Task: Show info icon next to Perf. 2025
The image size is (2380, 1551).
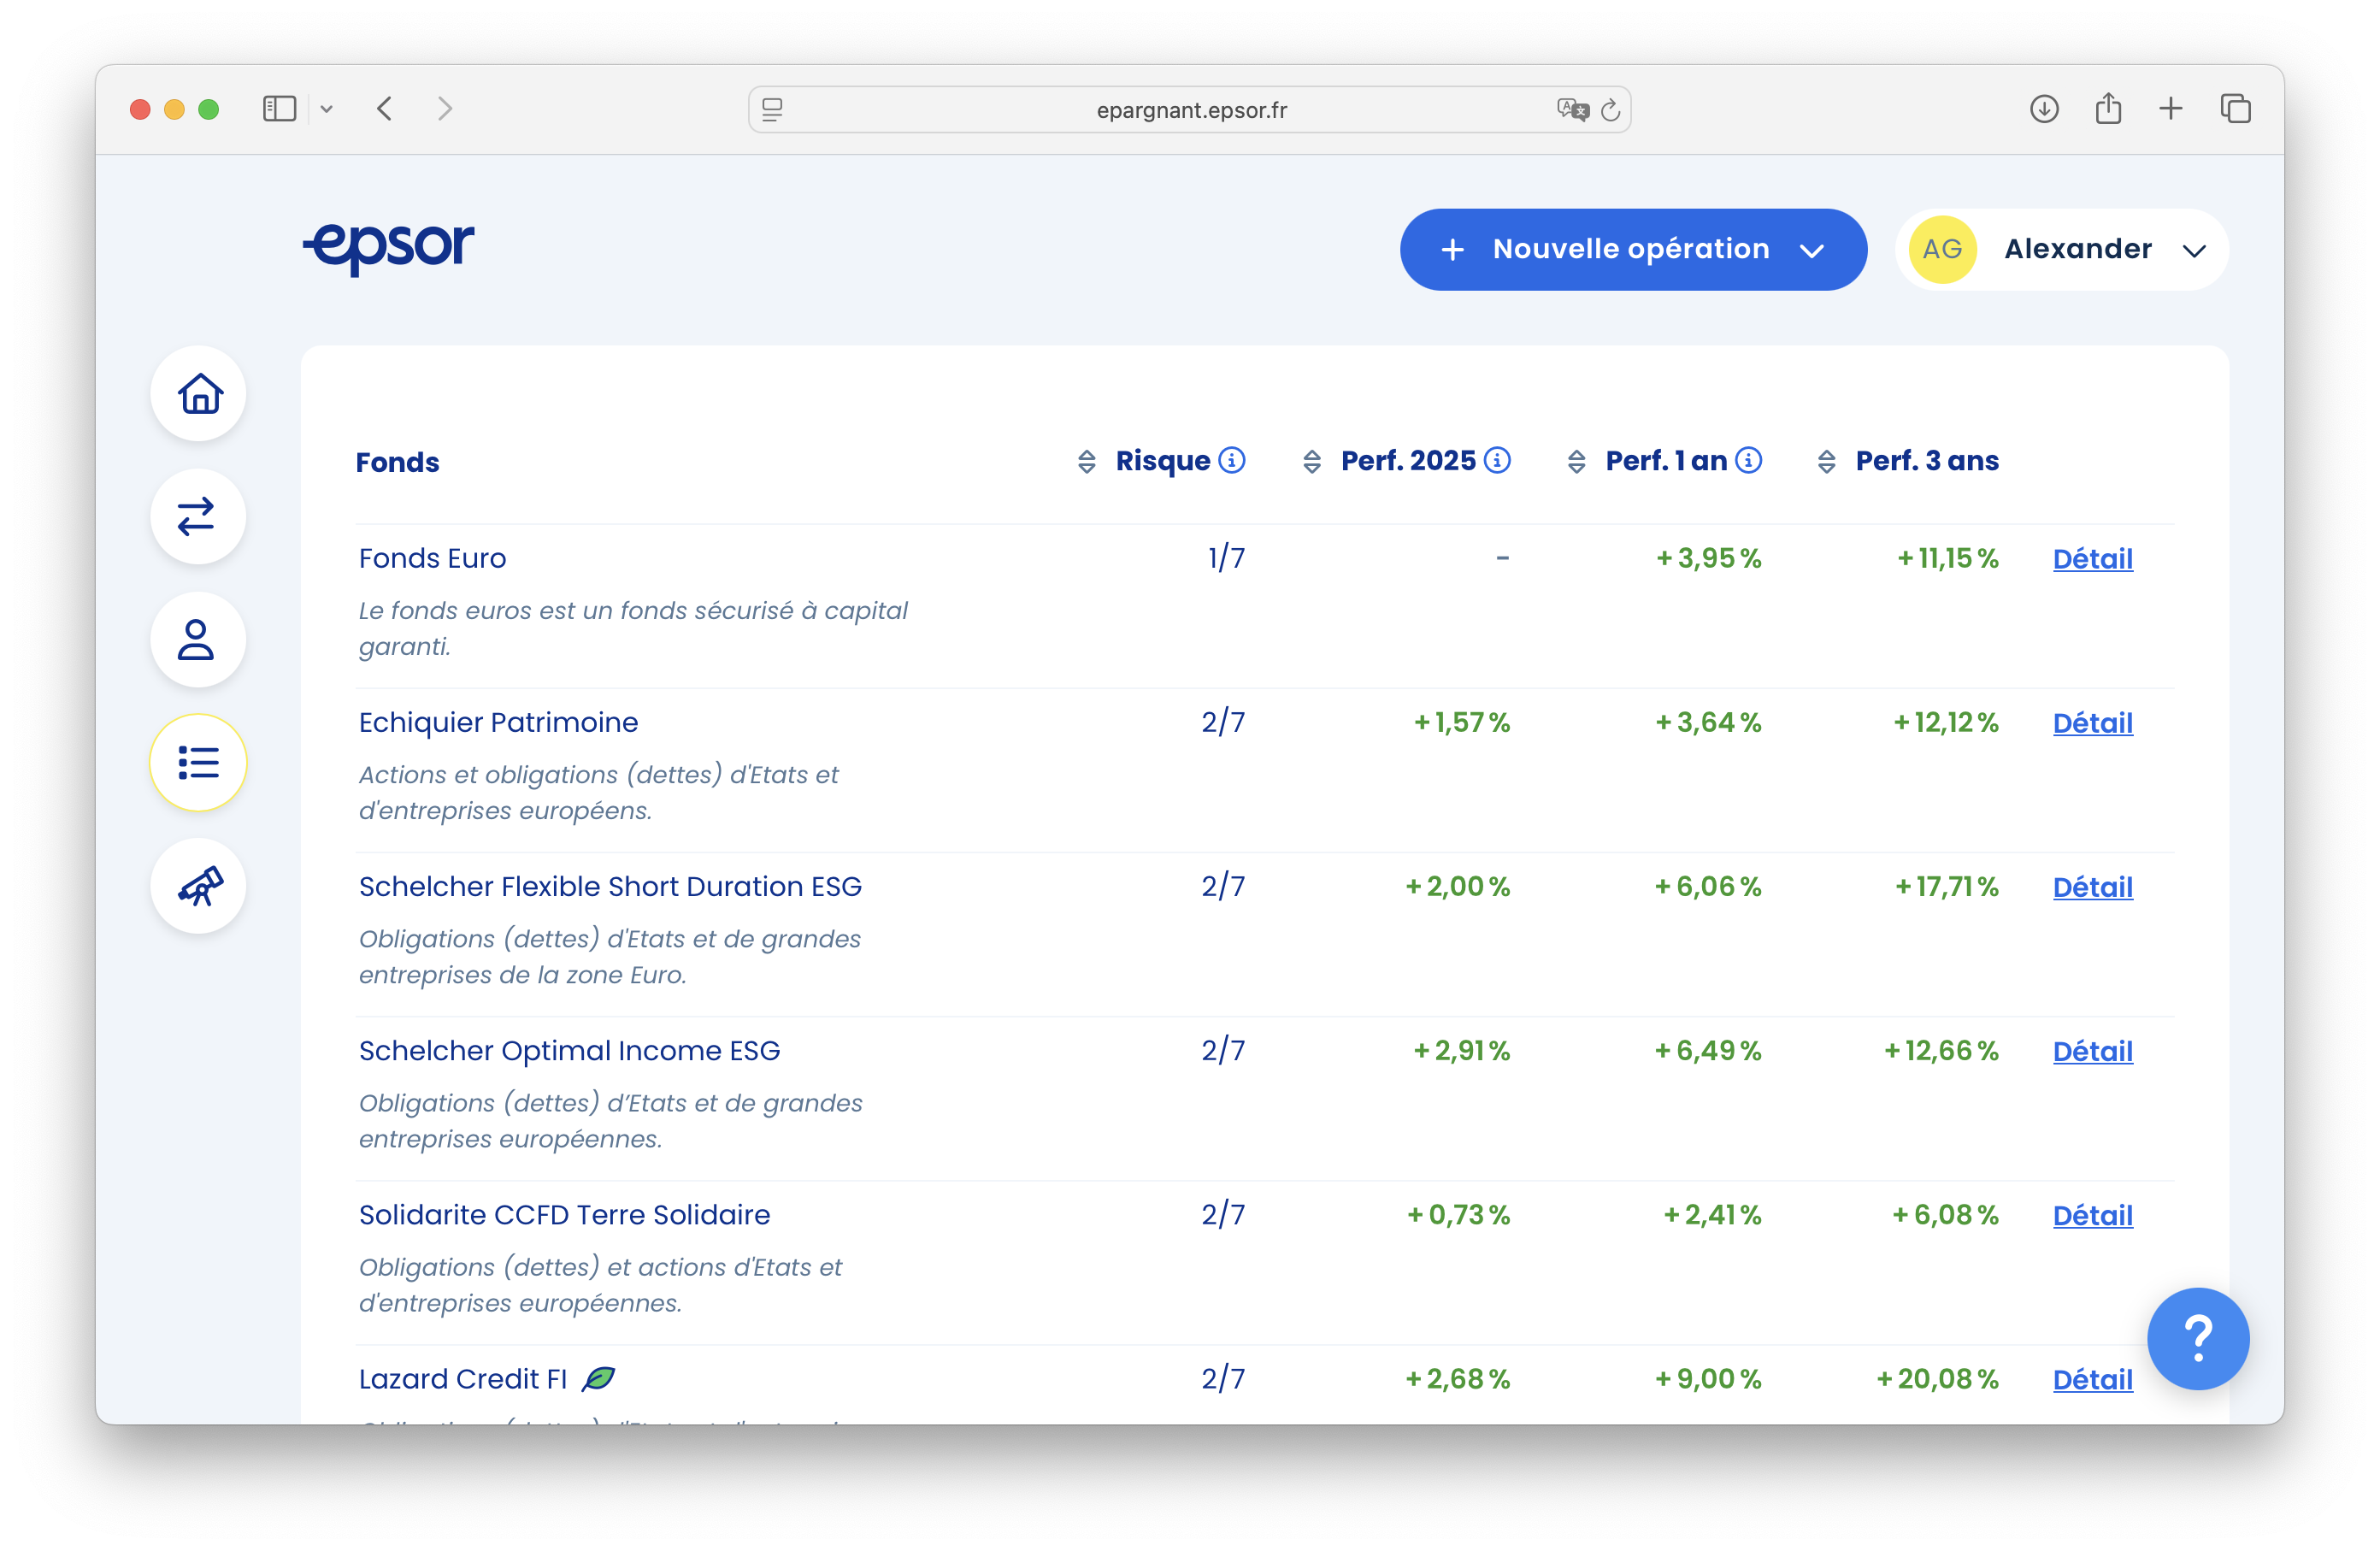Action: point(1497,460)
